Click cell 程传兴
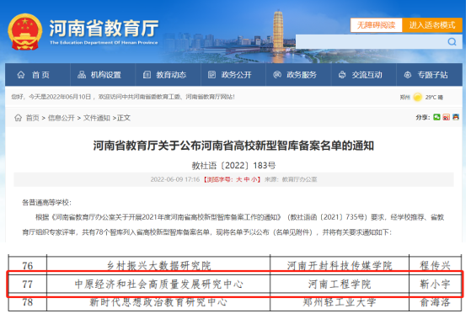 435,266
